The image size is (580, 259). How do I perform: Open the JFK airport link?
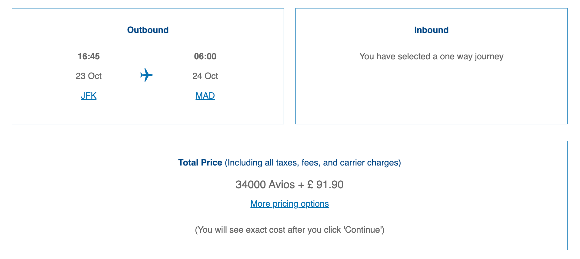click(x=88, y=96)
